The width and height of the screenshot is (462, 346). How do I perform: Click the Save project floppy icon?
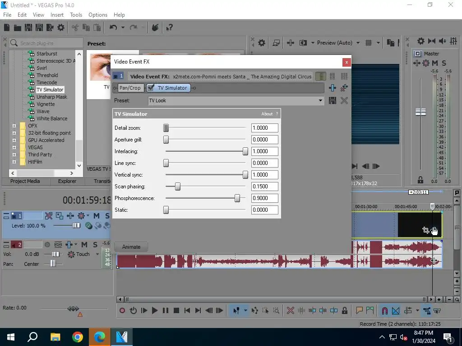(28, 27)
